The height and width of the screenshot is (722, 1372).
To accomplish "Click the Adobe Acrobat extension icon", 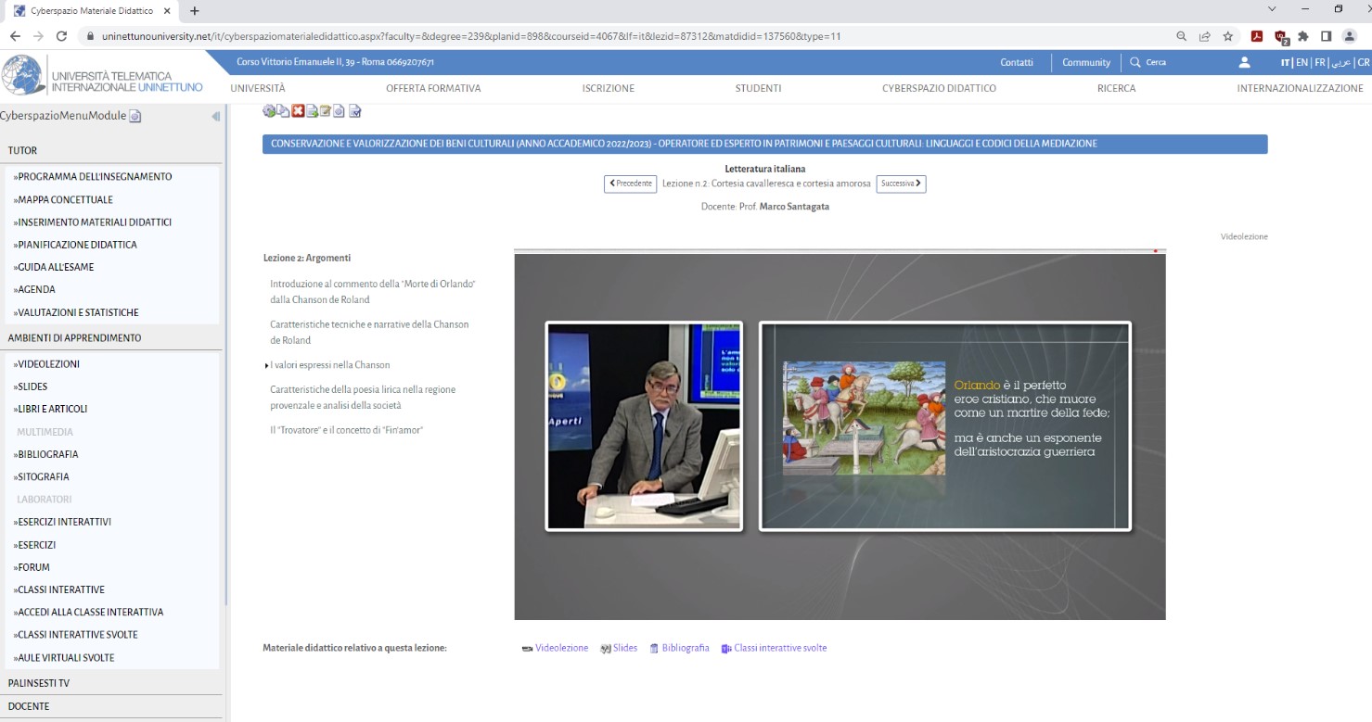I will tap(1257, 36).
